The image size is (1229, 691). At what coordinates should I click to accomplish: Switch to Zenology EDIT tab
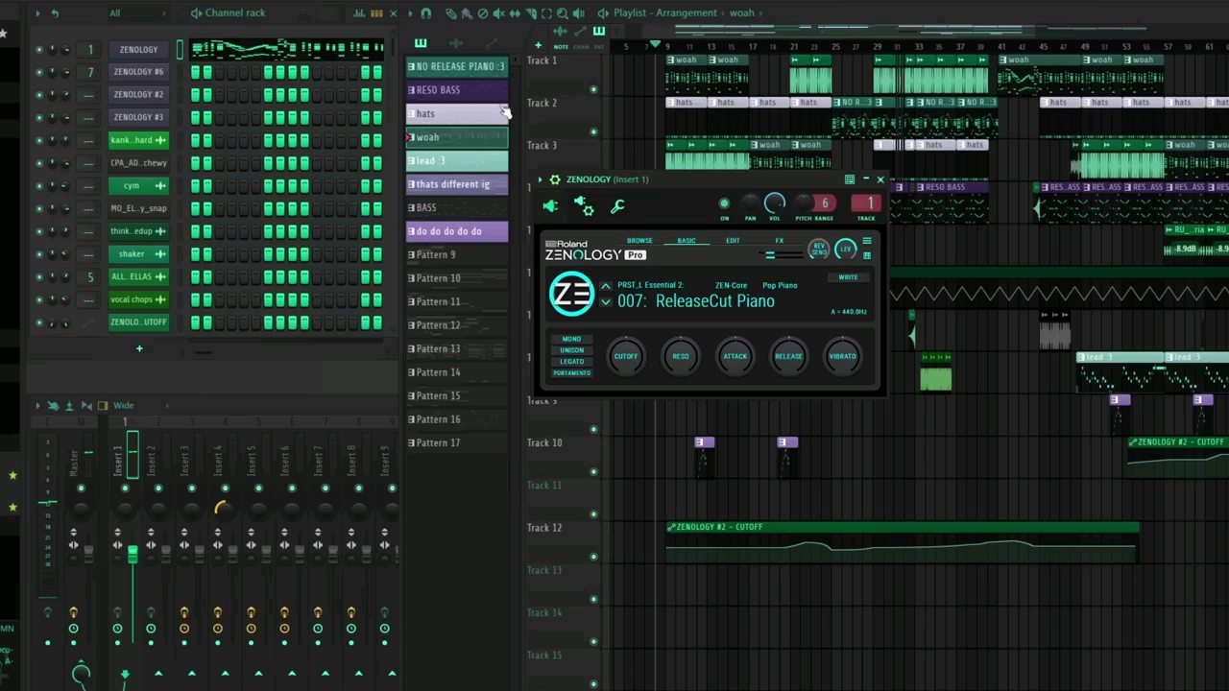coord(733,240)
